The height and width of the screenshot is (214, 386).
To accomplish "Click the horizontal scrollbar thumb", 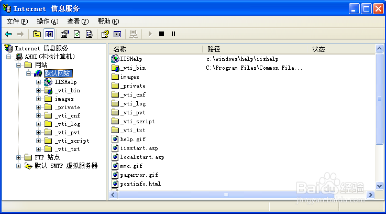I will click(x=226, y=195).
